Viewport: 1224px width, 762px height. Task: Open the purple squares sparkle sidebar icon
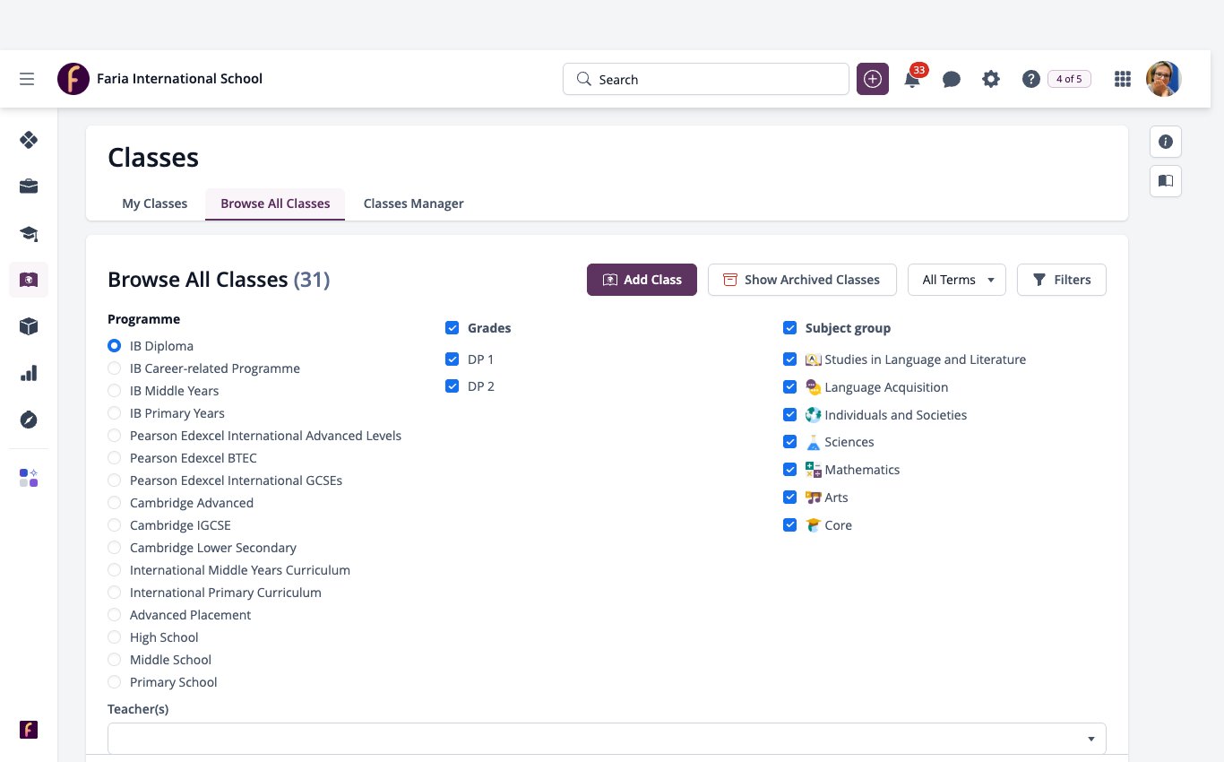(x=29, y=478)
